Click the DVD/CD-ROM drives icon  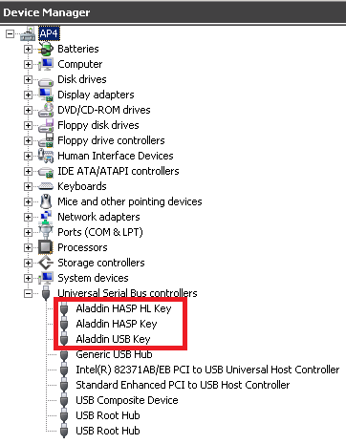tap(46, 110)
